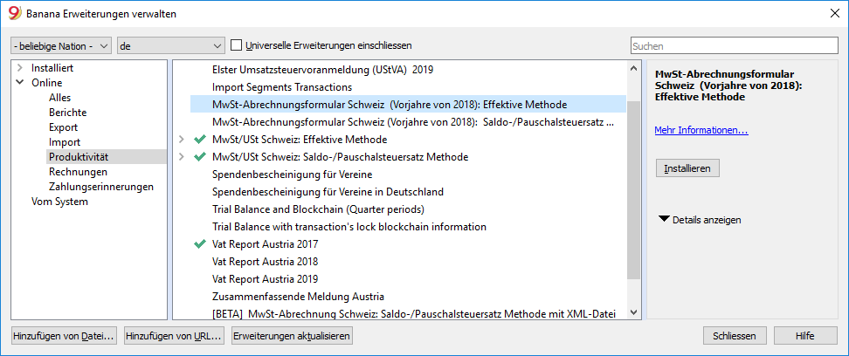The image size is (849, 356).
Task: Click the Schliessen button
Action: tap(735, 335)
